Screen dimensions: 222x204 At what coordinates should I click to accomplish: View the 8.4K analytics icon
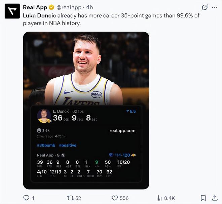pyautogui.click(x=159, y=198)
